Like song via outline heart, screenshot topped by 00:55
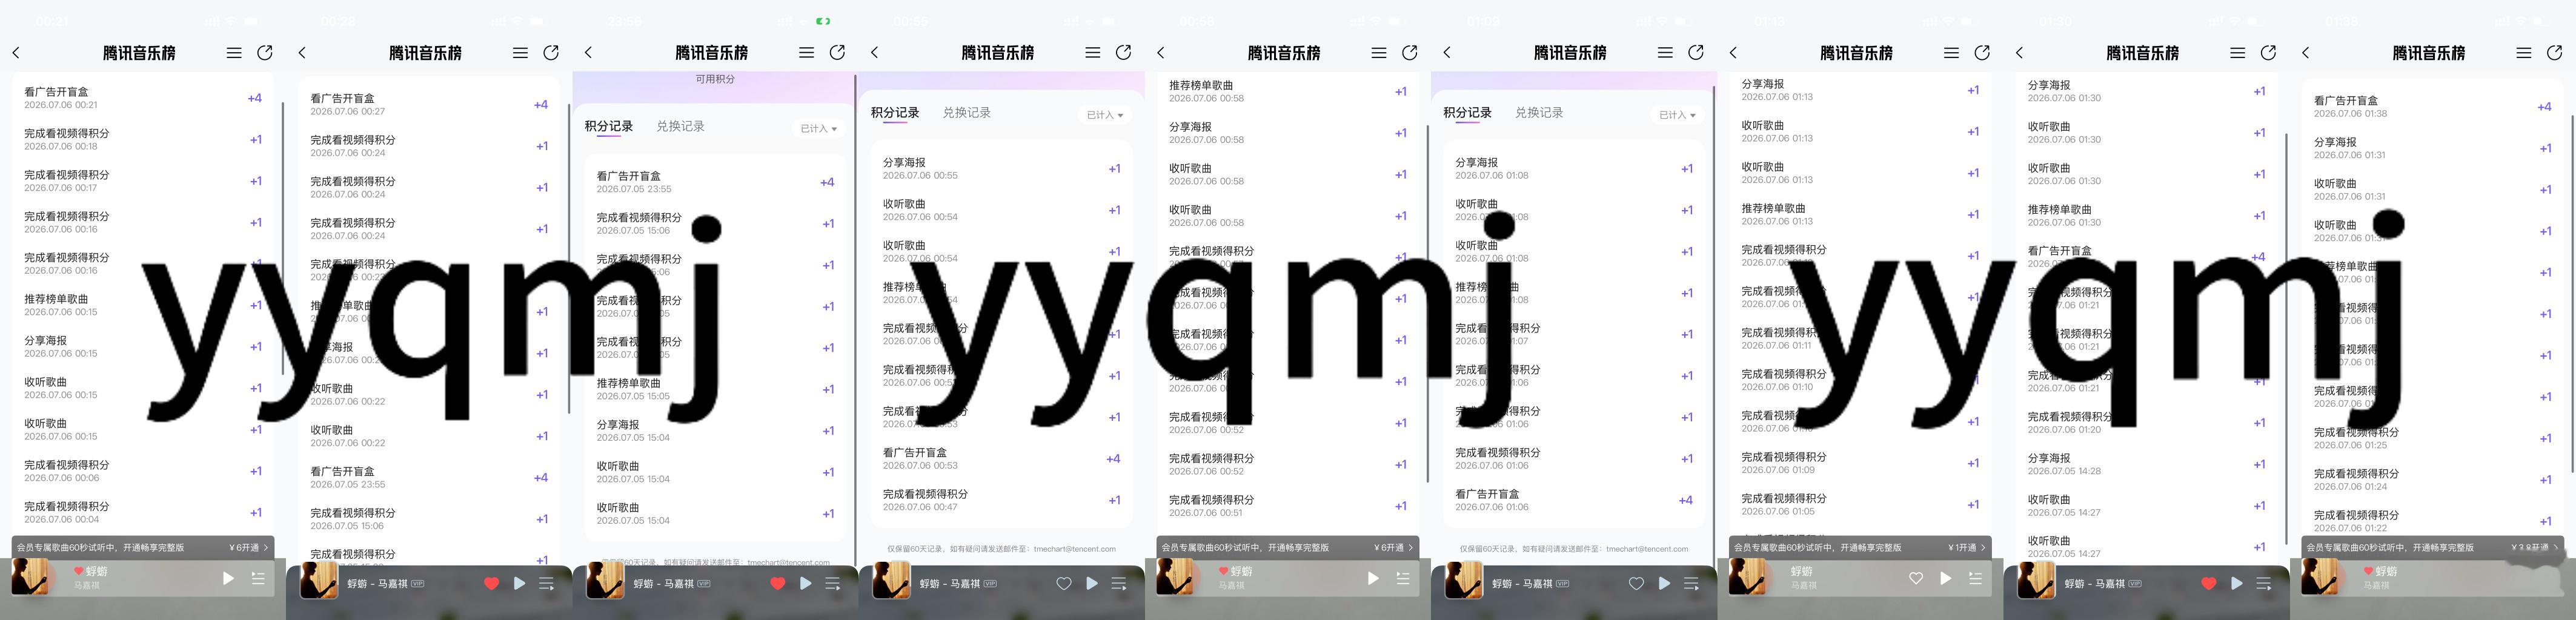2576x620 pixels. click(1064, 583)
